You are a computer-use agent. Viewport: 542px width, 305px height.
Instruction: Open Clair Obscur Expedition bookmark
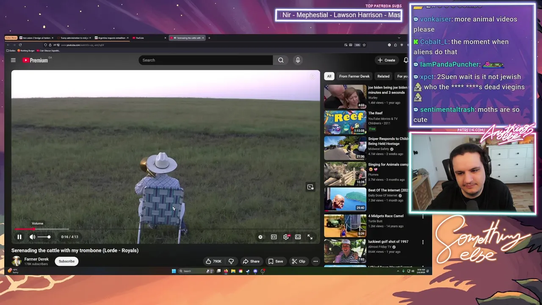coord(49,50)
